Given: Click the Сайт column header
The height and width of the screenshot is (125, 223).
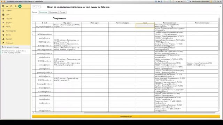Looking at the screenshot, I should 145,23.
